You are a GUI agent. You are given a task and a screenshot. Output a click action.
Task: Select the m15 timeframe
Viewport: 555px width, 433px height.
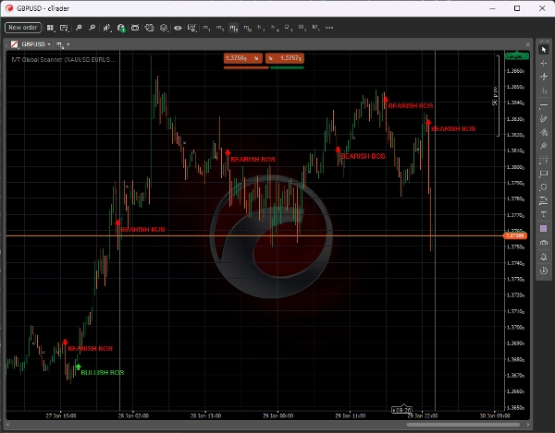pyautogui.click(x=234, y=28)
